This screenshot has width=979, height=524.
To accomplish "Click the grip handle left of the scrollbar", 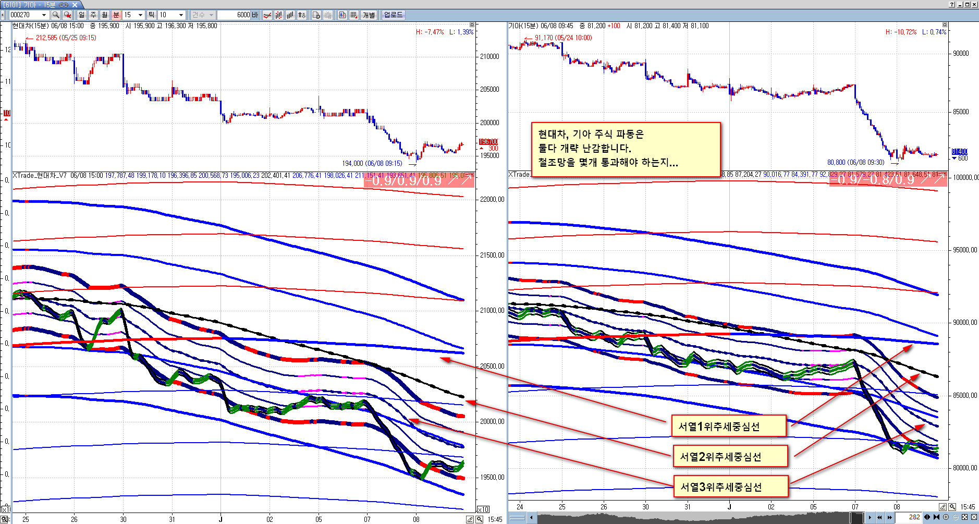I will [517, 517].
